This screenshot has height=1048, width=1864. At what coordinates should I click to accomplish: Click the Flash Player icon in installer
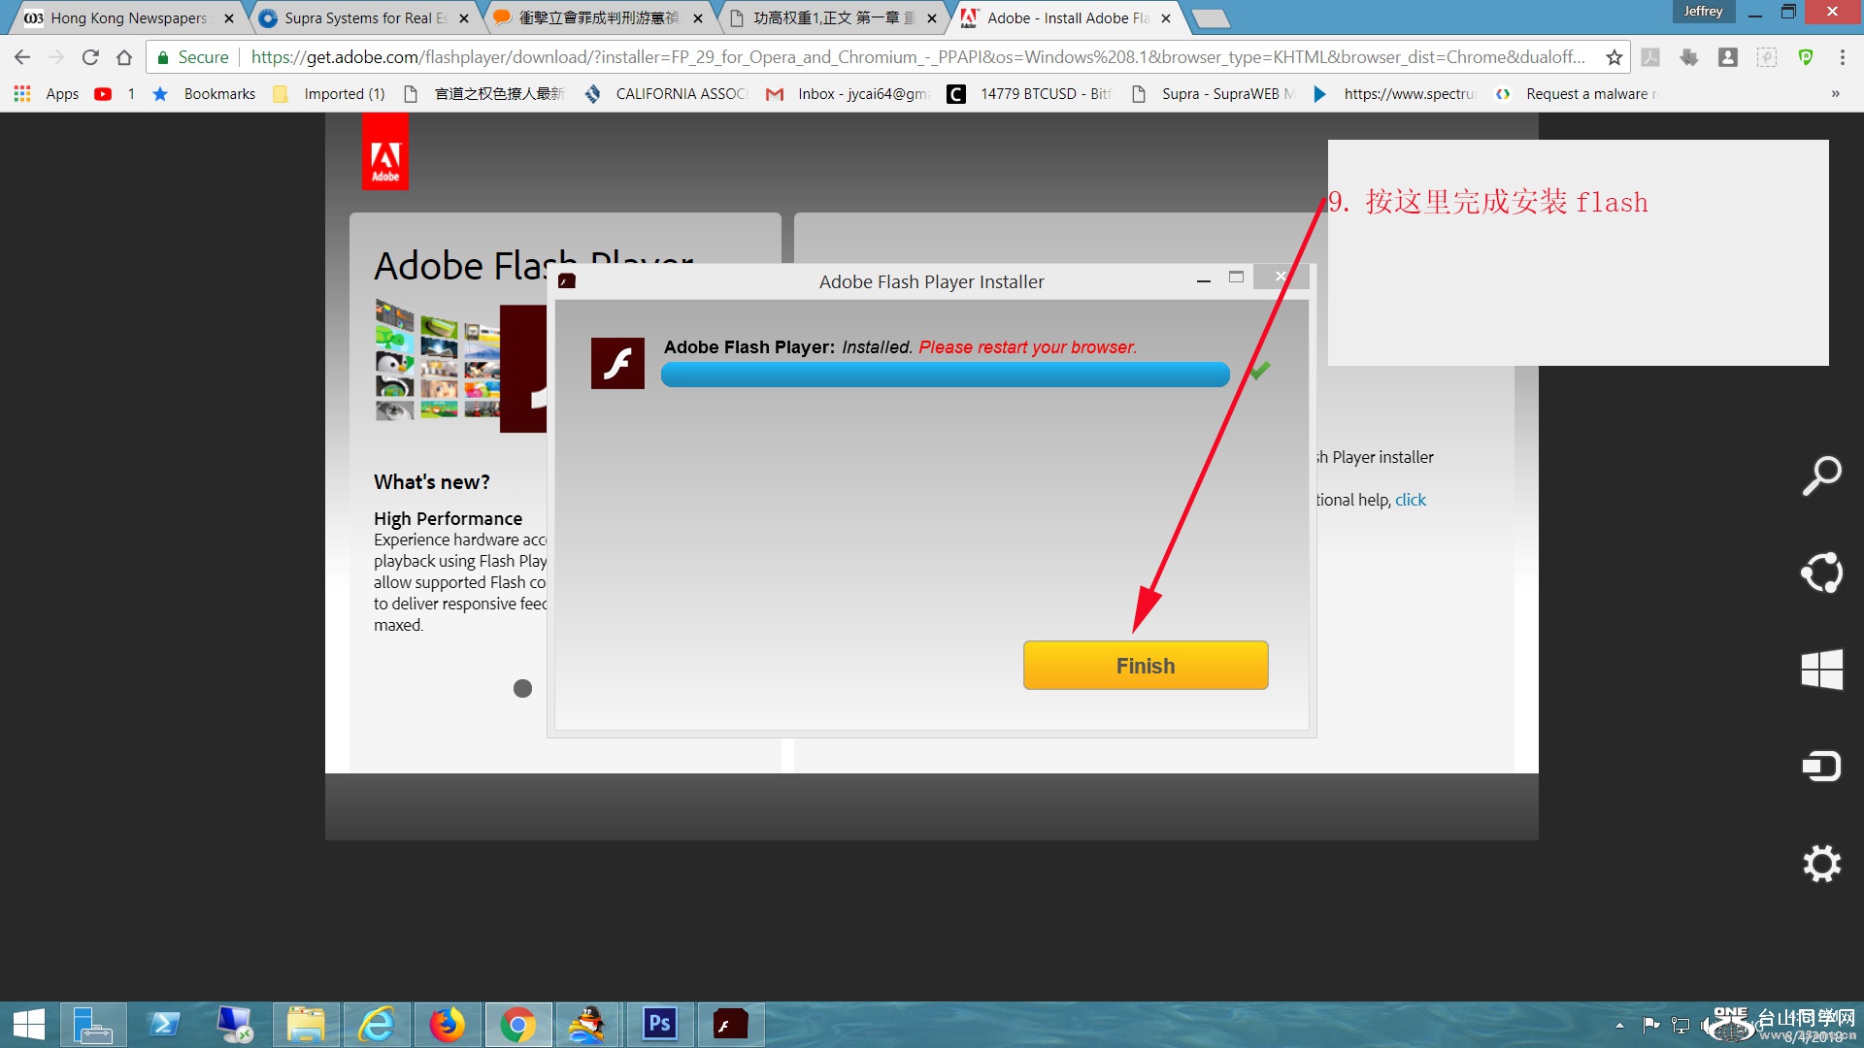coord(617,364)
